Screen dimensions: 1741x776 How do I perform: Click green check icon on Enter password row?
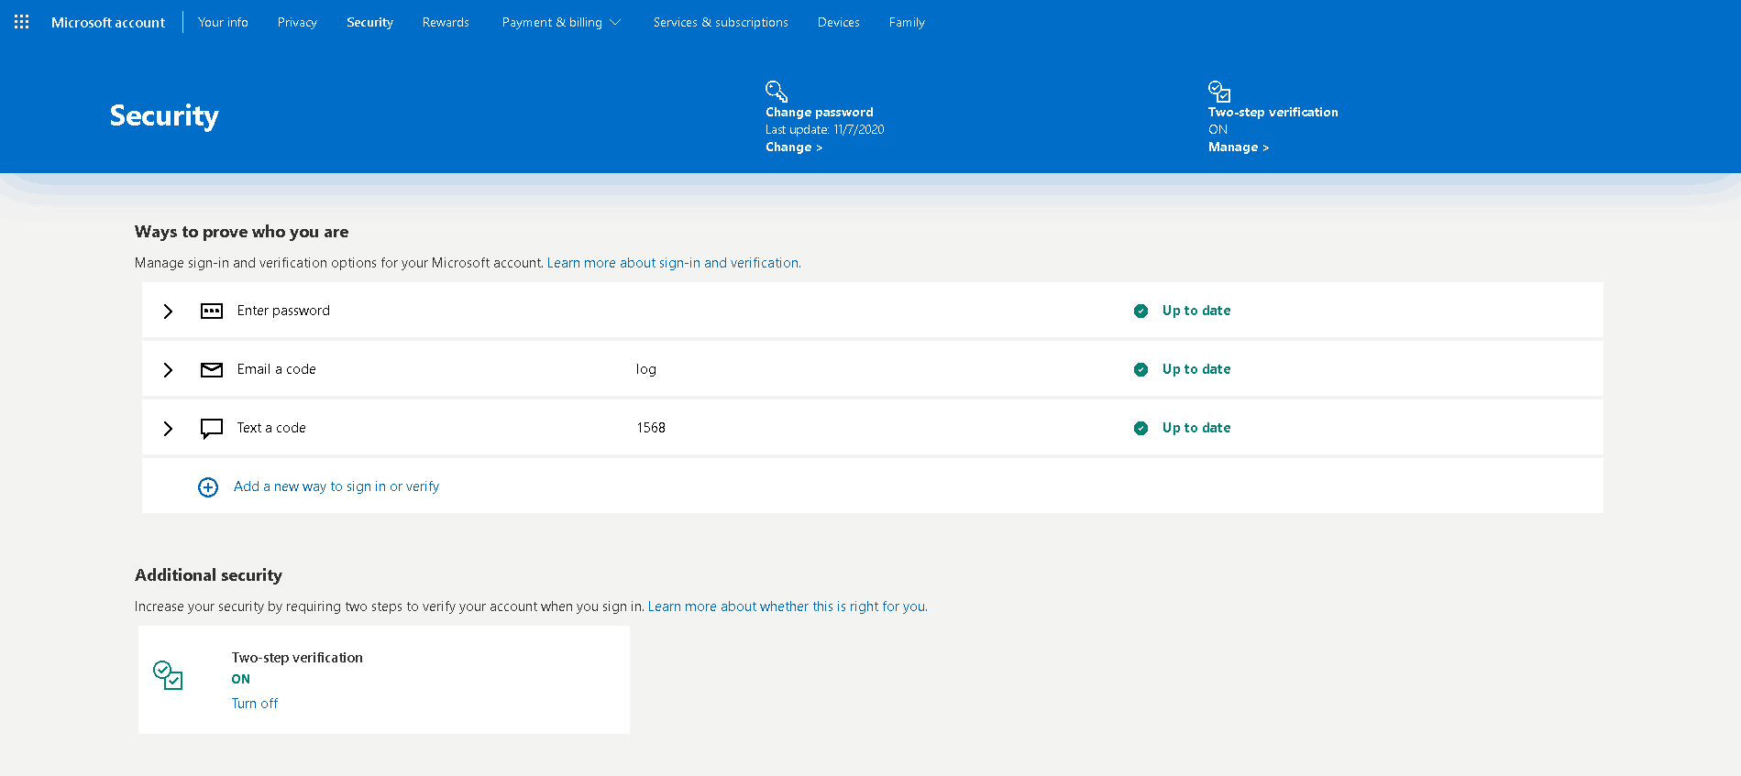pos(1140,311)
